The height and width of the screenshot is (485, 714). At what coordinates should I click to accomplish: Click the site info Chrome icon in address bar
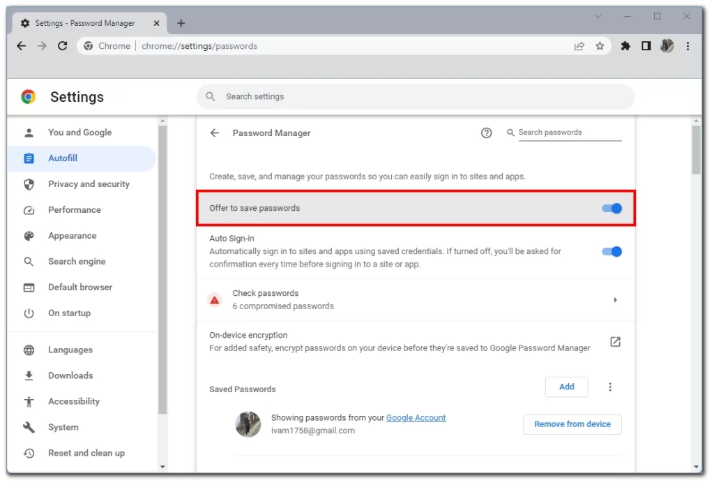tap(89, 46)
